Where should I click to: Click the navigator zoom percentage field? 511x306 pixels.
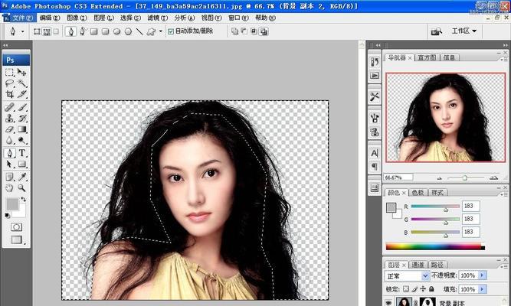(398, 177)
